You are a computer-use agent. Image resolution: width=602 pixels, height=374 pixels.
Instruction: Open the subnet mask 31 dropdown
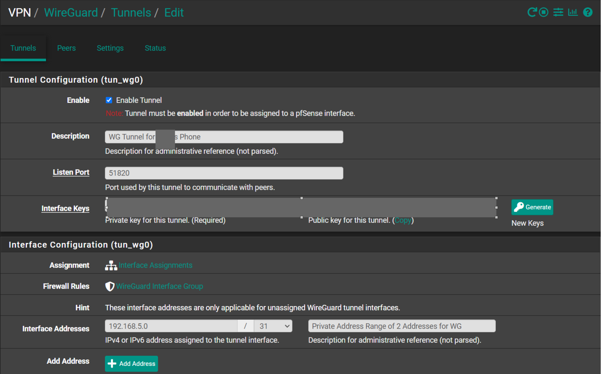point(273,326)
